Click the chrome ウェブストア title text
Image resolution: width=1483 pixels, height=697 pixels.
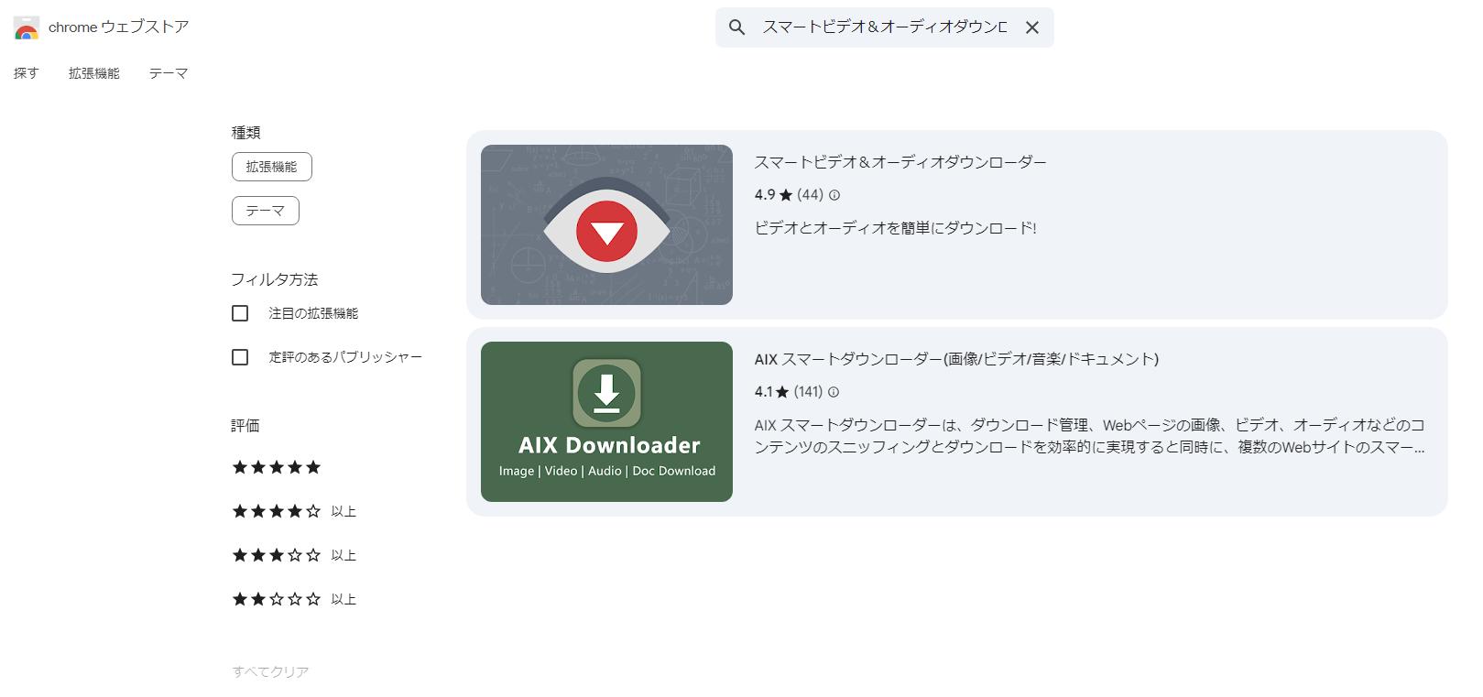click(119, 27)
